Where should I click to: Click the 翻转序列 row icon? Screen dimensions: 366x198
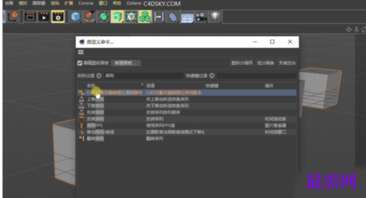[x=81, y=139]
